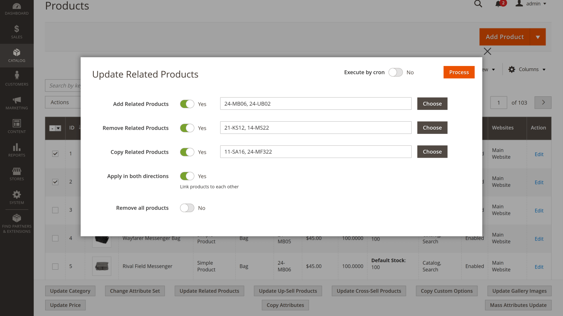Image resolution: width=563 pixels, height=316 pixels.
Task: Open the Marketing sidebar section
Action: click(17, 102)
